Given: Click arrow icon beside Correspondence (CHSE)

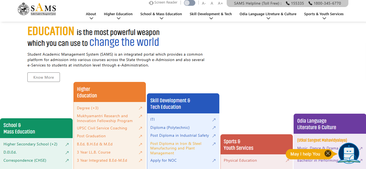Looking at the screenshot, I should coord(67,161).
